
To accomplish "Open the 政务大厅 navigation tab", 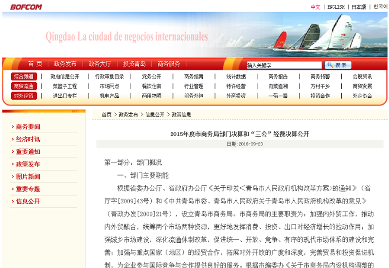I will (100, 64).
